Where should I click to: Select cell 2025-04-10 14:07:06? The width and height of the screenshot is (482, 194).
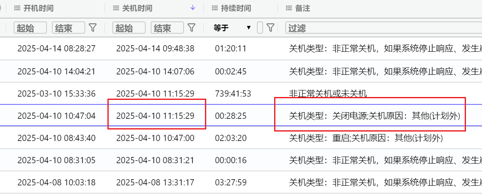155,72
